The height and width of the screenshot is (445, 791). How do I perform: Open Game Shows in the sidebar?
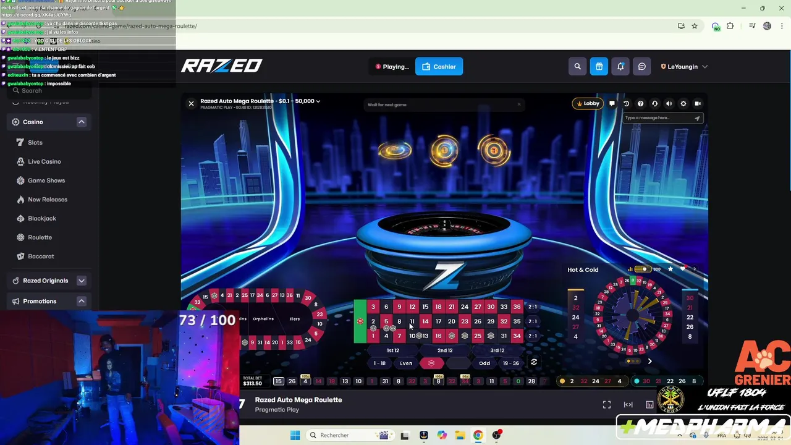point(46,180)
